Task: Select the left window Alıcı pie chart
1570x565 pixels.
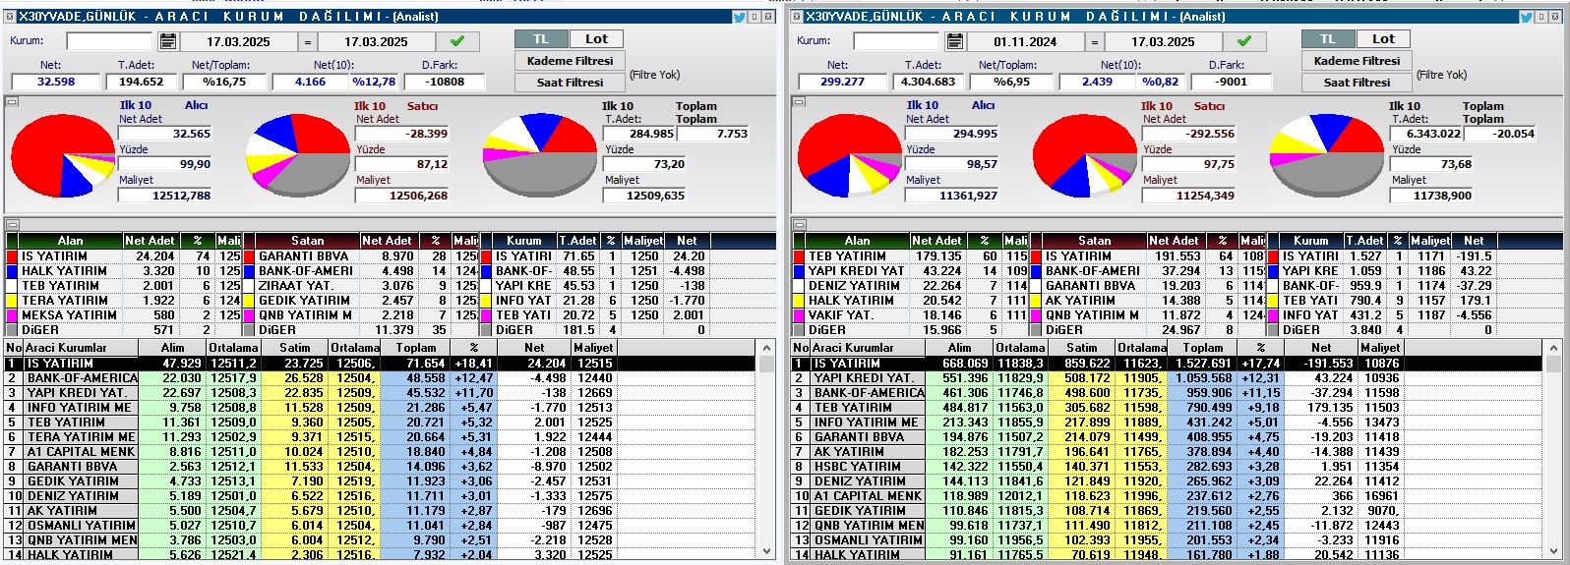Action: 64,155
